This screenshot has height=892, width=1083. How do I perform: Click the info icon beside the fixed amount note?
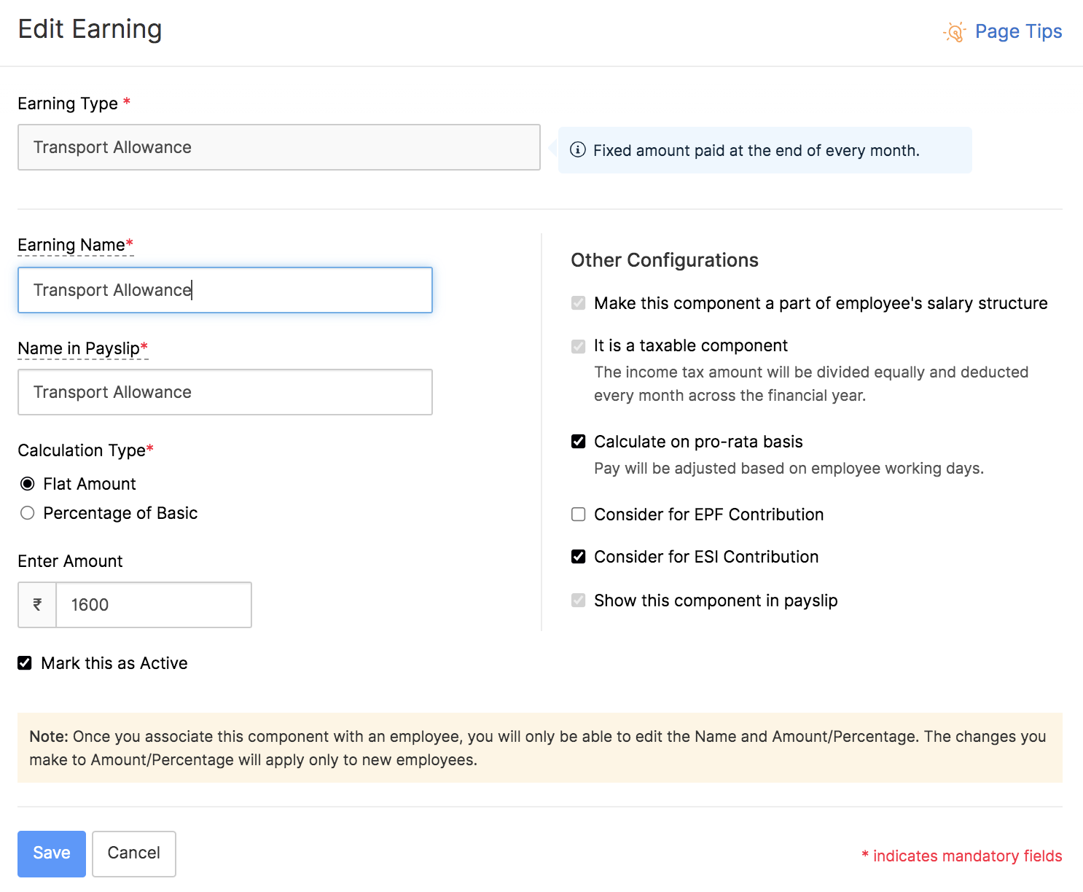(577, 150)
